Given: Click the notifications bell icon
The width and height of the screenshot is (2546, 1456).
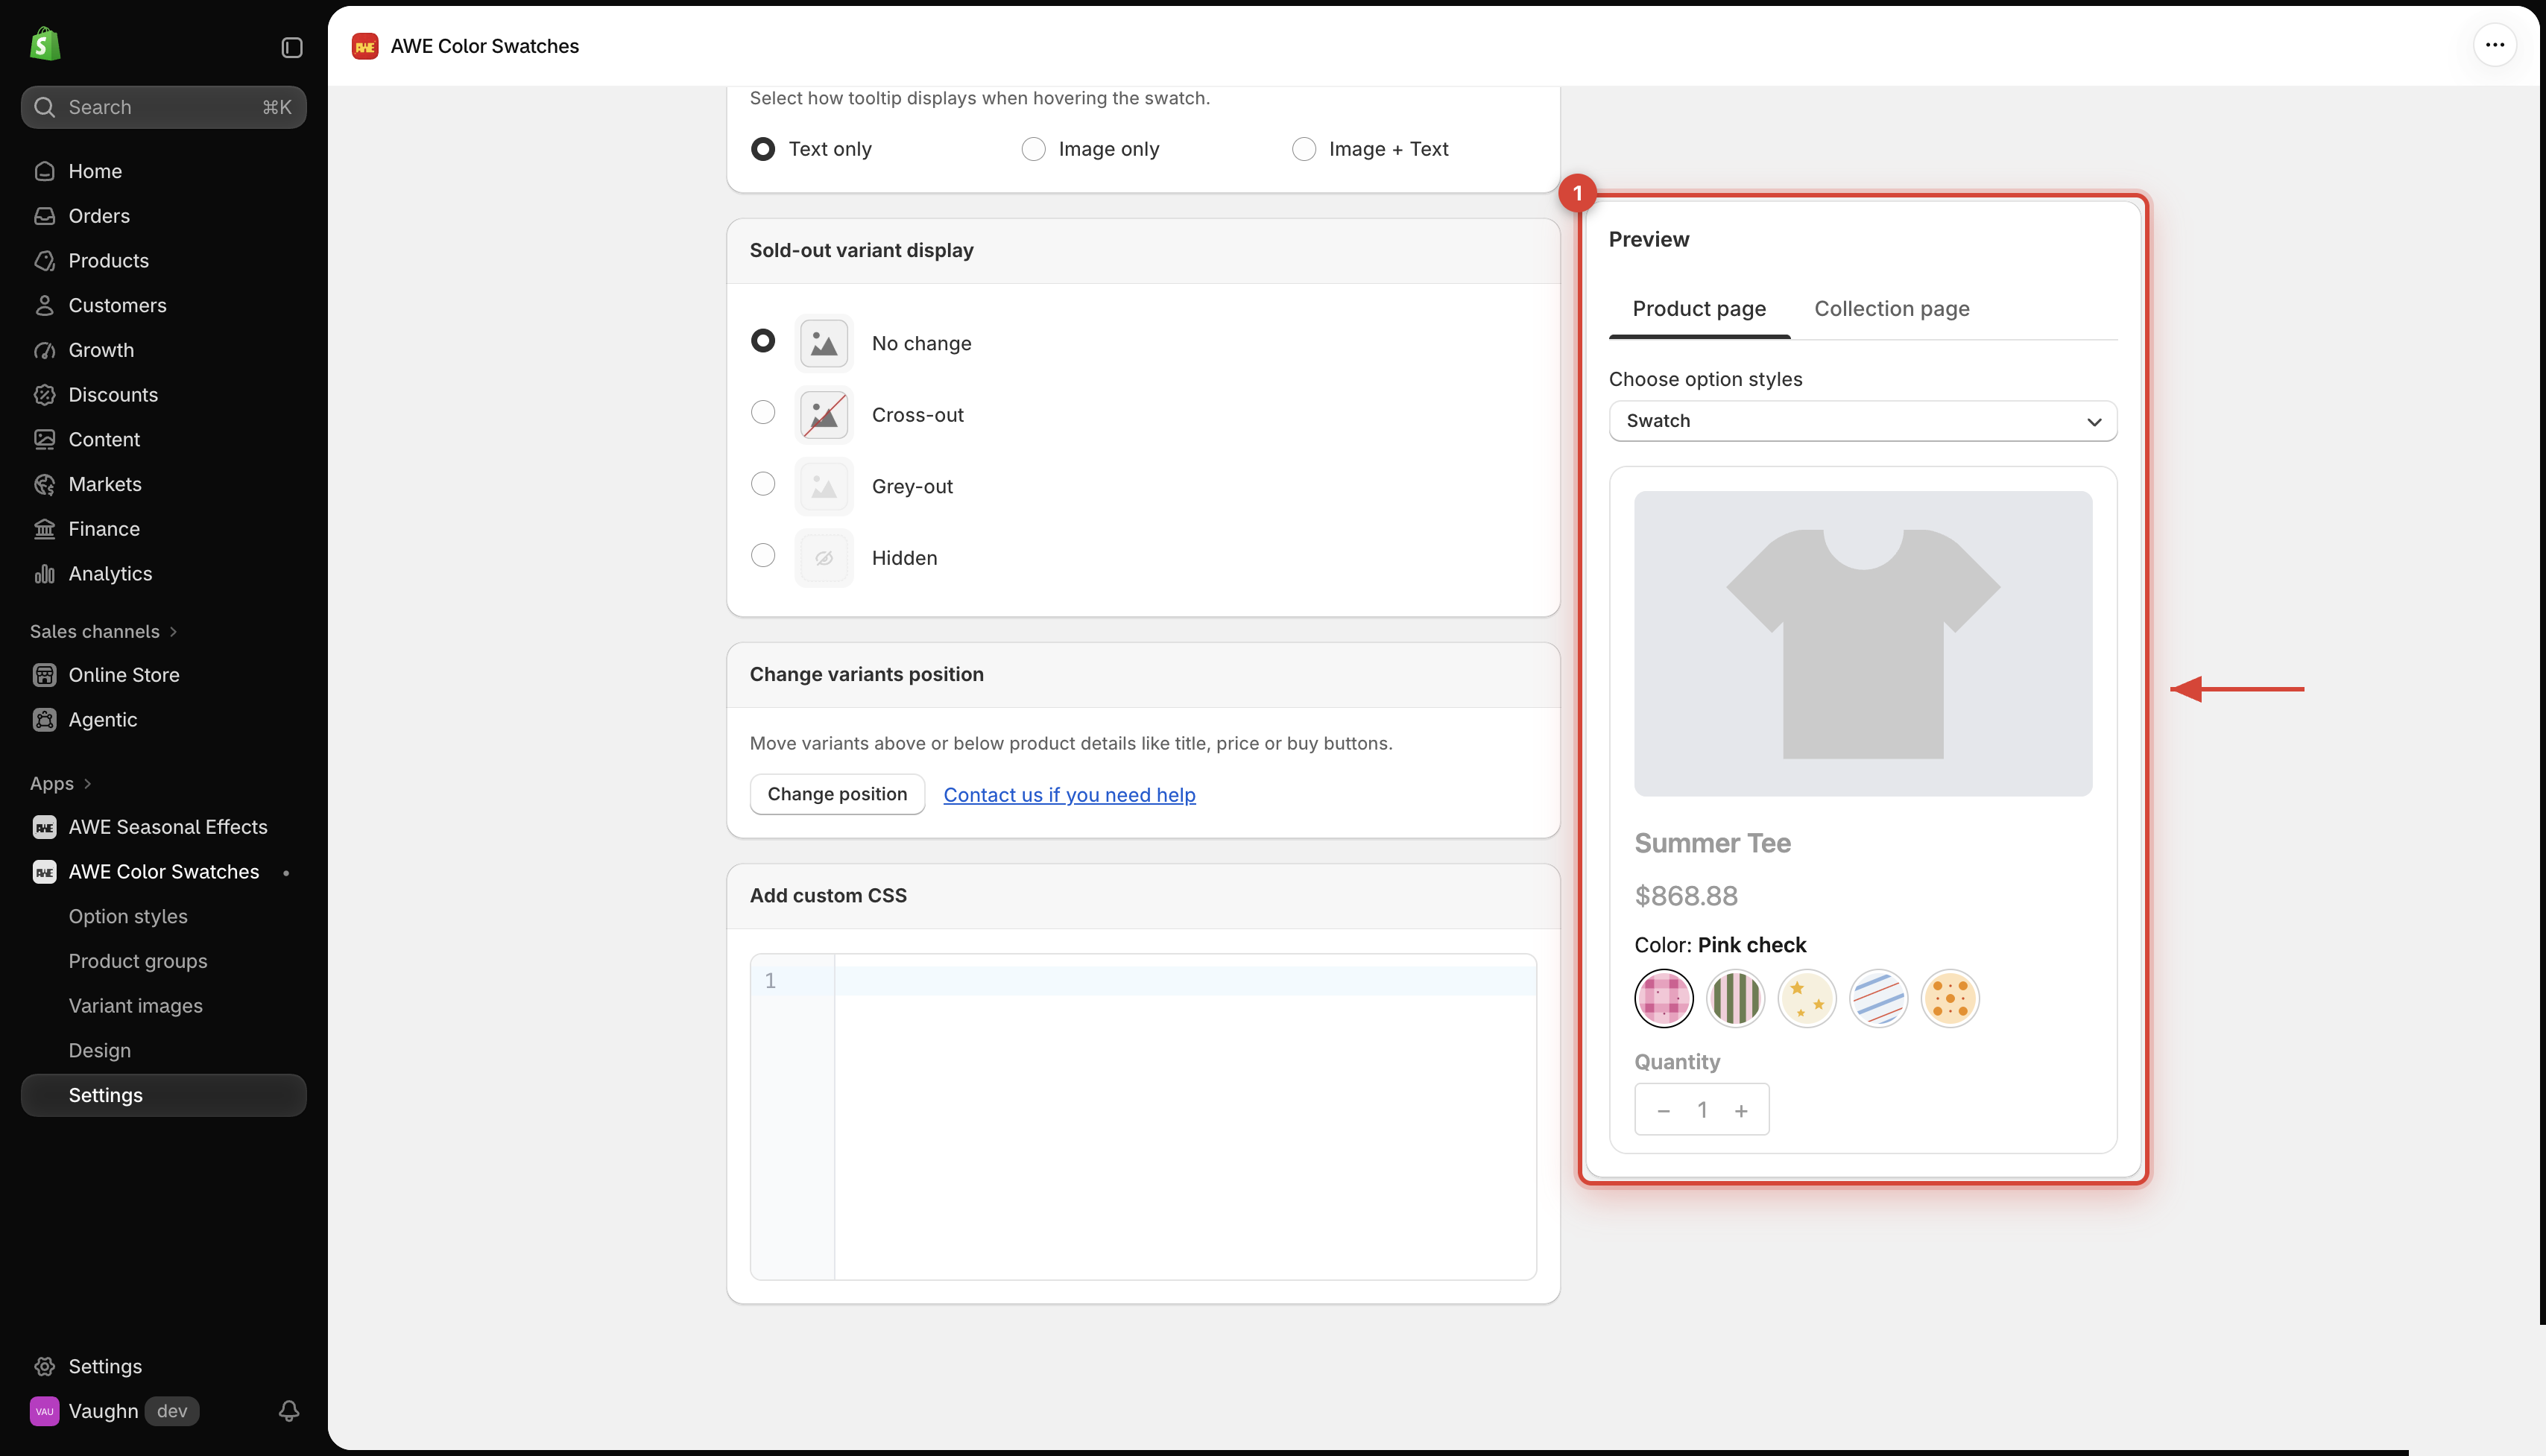Looking at the screenshot, I should pos(289,1411).
